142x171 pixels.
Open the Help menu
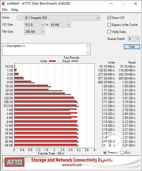(x=14, y=10)
